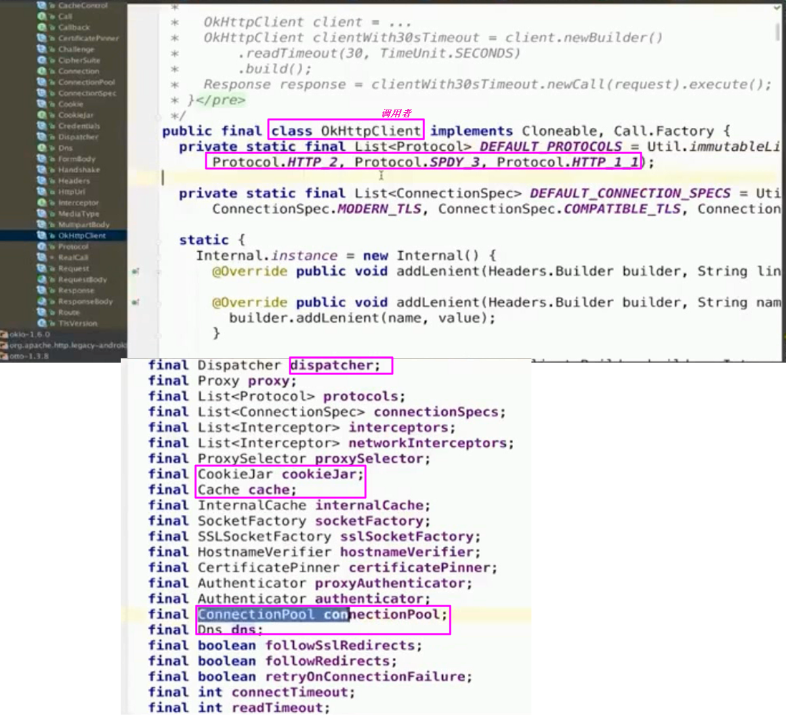Click the selected 'ConnectionPool' type name
Viewport: 786px width, 720px height.
pos(256,614)
